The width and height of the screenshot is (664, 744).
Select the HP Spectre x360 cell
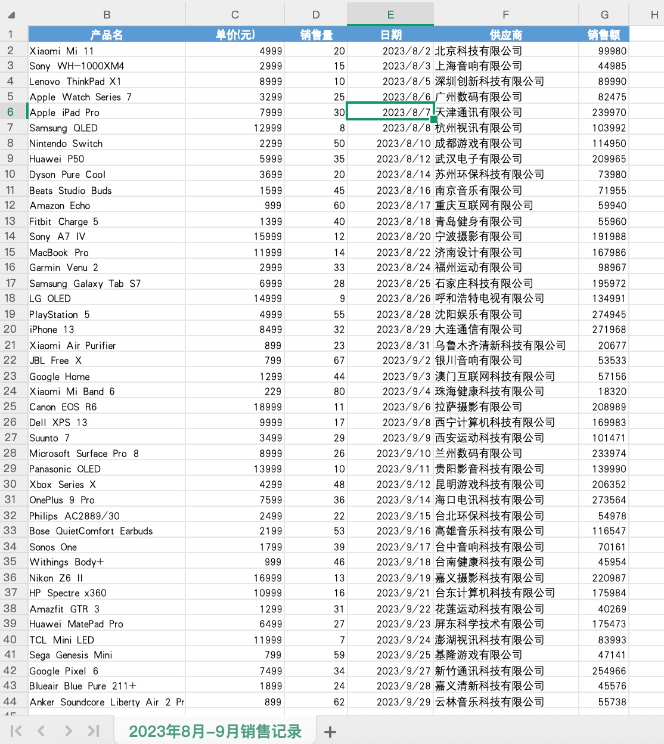(107, 593)
